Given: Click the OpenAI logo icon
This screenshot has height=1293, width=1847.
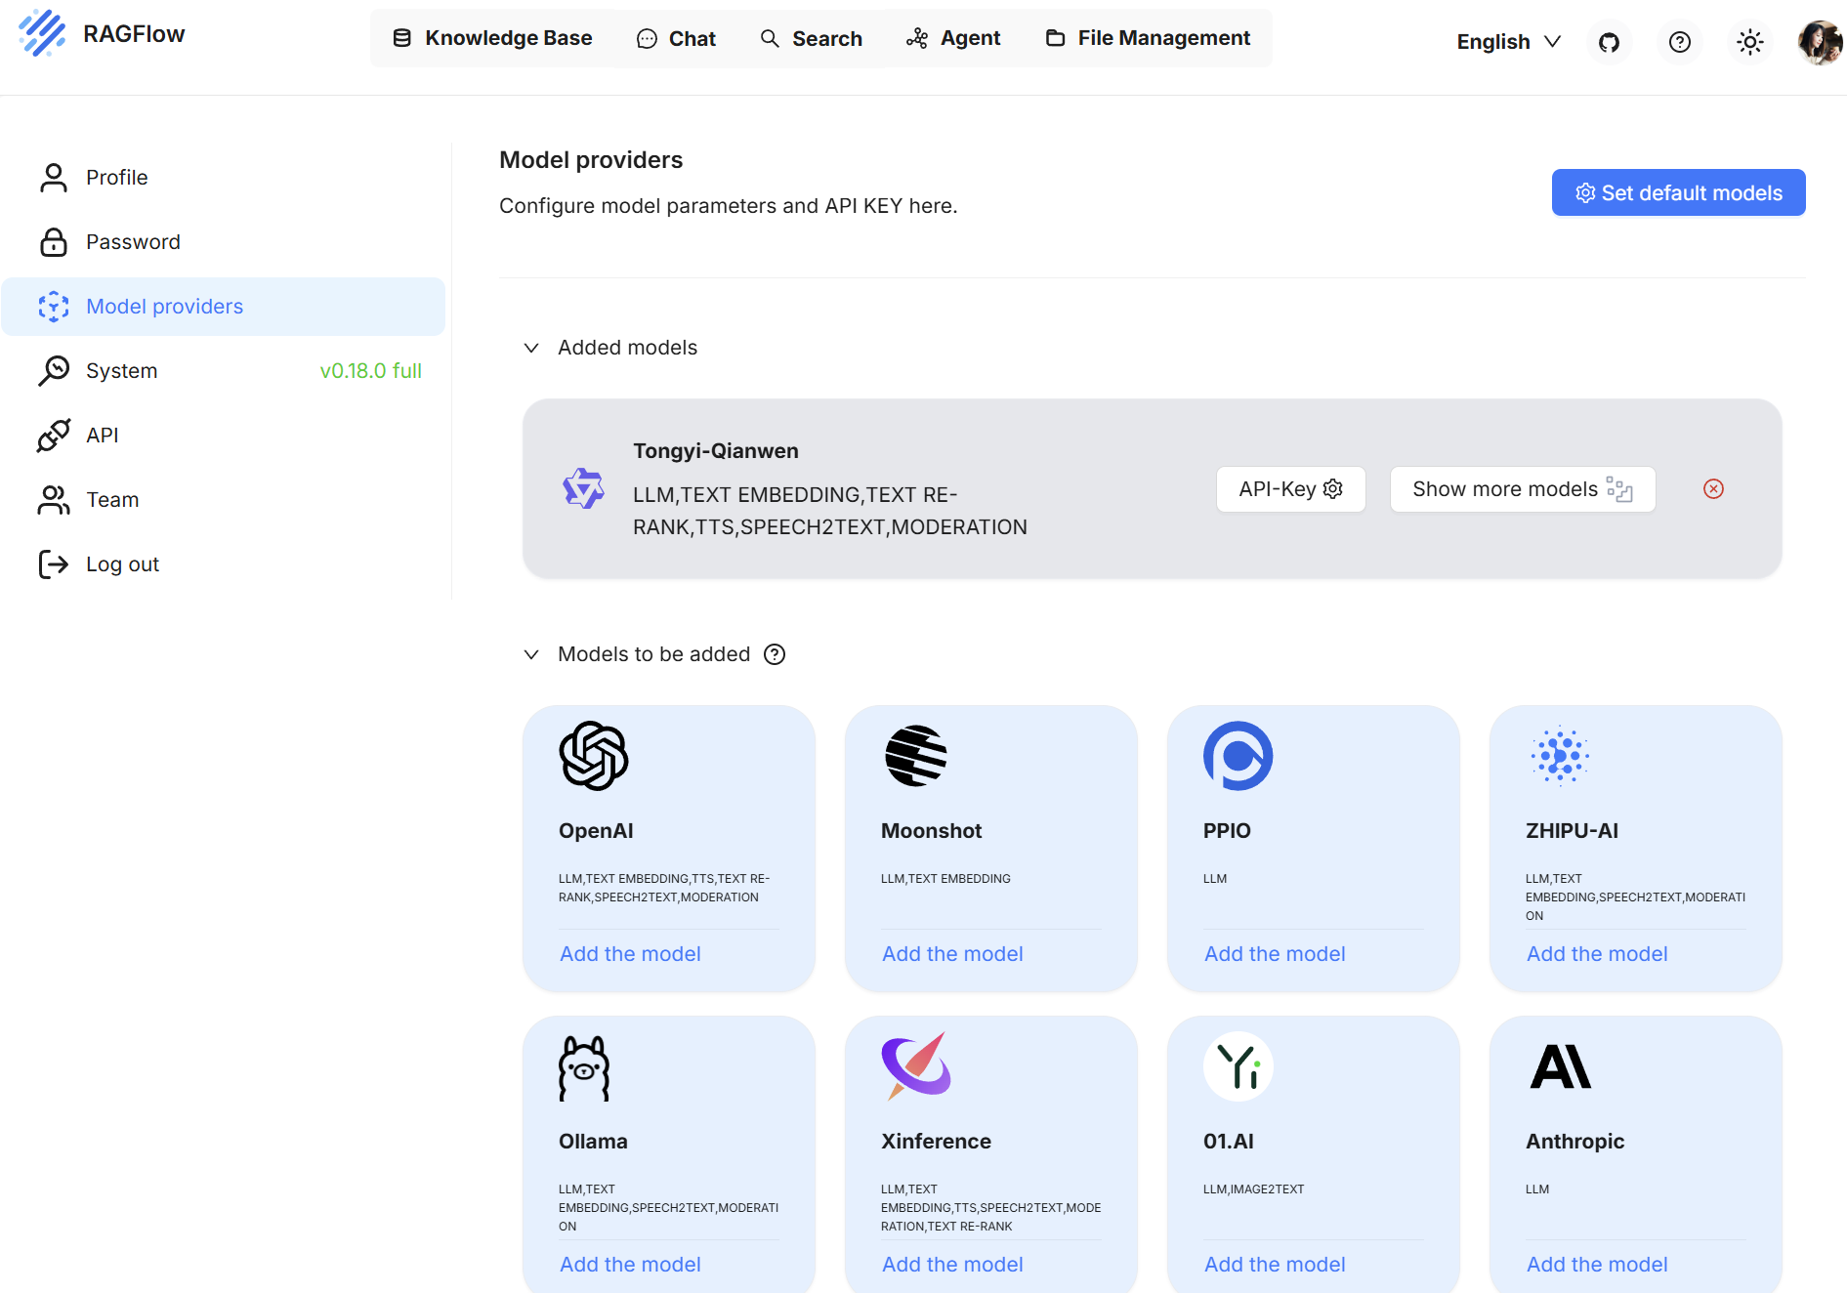Looking at the screenshot, I should tap(594, 756).
